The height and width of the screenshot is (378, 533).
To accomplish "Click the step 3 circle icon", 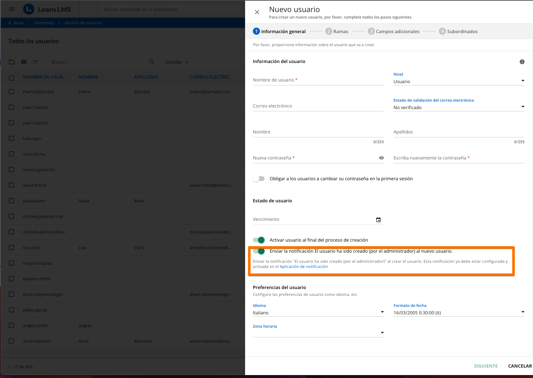I will [371, 31].
